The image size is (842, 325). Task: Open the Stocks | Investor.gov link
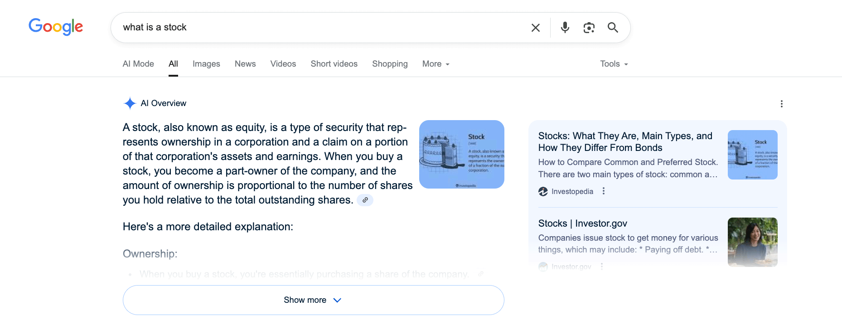(582, 223)
